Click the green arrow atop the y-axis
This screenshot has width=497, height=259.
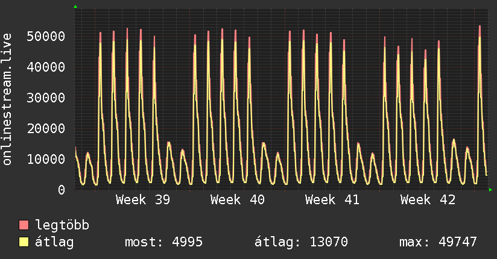[x=75, y=7]
